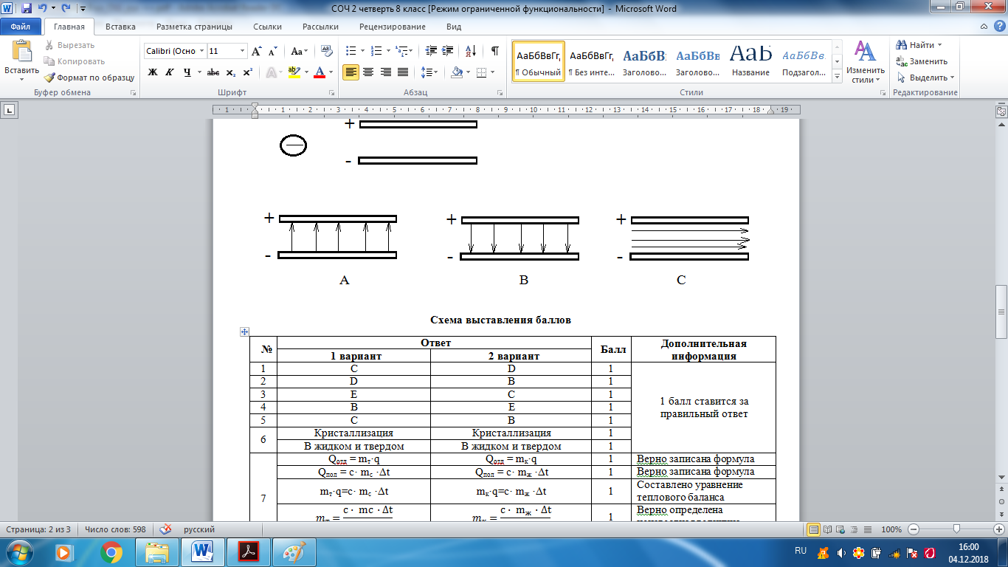
Task: Click the zoom slider handle
Action: tap(956, 529)
